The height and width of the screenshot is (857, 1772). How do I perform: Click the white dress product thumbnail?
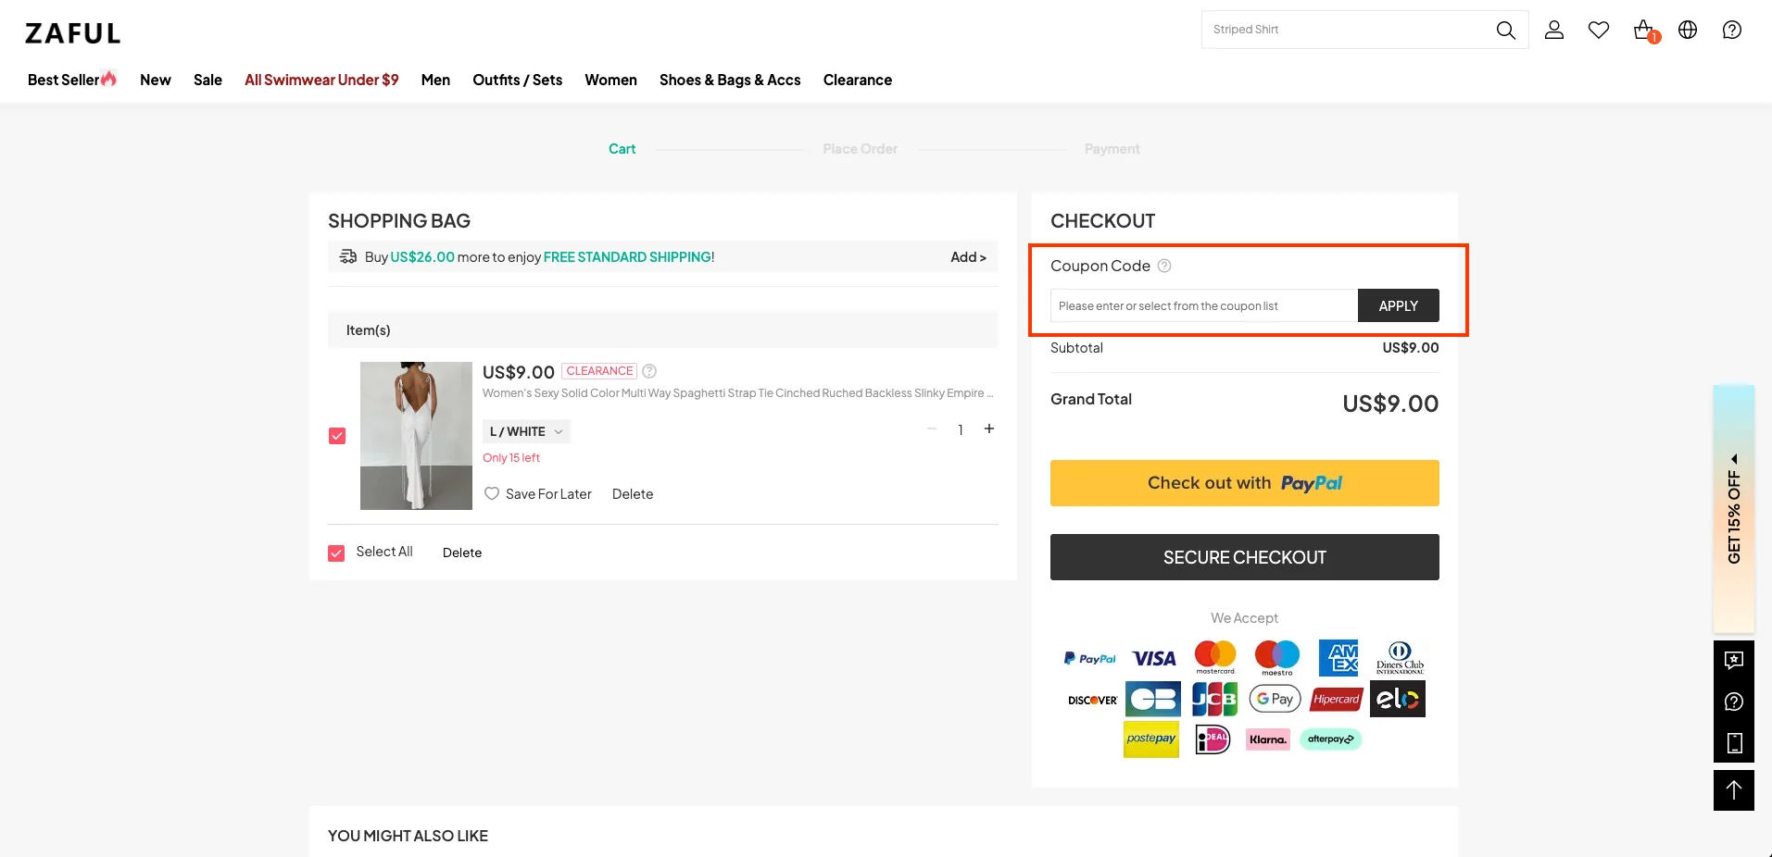tap(416, 436)
